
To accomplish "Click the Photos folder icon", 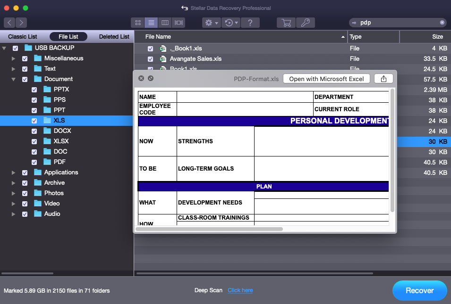I will click(x=38, y=193).
